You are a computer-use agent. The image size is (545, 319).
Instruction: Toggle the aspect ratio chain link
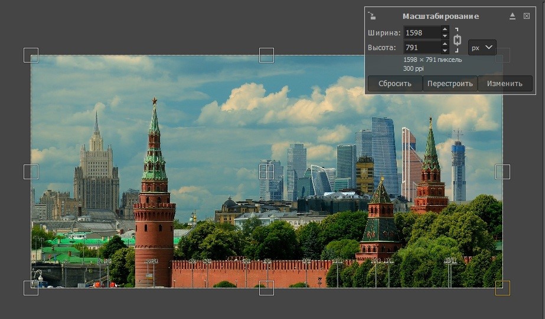(x=456, y=40)
